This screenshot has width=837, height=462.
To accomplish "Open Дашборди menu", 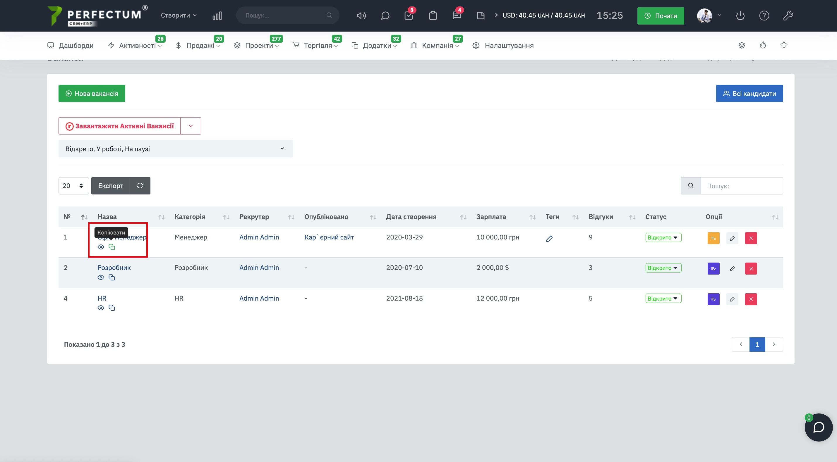I will 71,45.
